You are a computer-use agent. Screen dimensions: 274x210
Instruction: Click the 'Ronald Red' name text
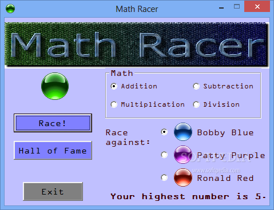point(225,178)
